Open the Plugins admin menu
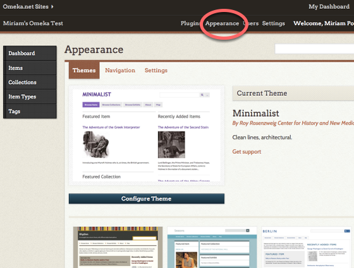The height and width of the screenshot is (268, 354). coord(190,23)
